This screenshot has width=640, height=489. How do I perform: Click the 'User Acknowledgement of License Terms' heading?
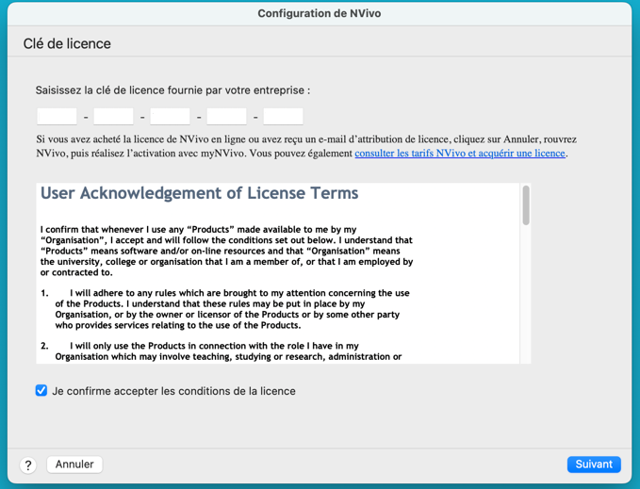[x=199, y=193]
